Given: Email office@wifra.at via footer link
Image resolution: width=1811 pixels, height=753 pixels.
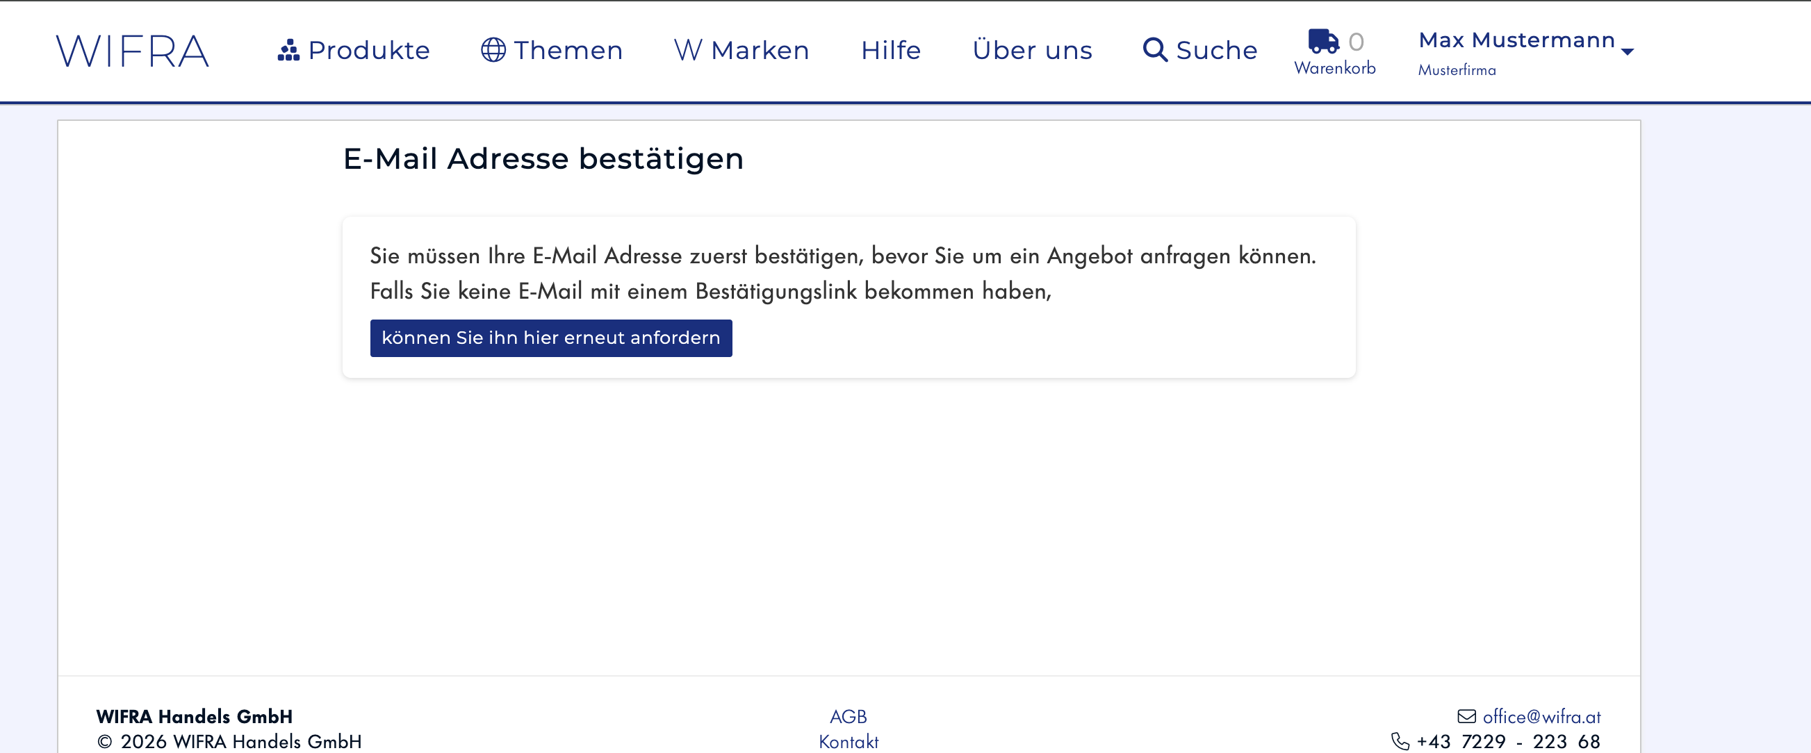Looking at the screenshot, I should [1541, 716].
